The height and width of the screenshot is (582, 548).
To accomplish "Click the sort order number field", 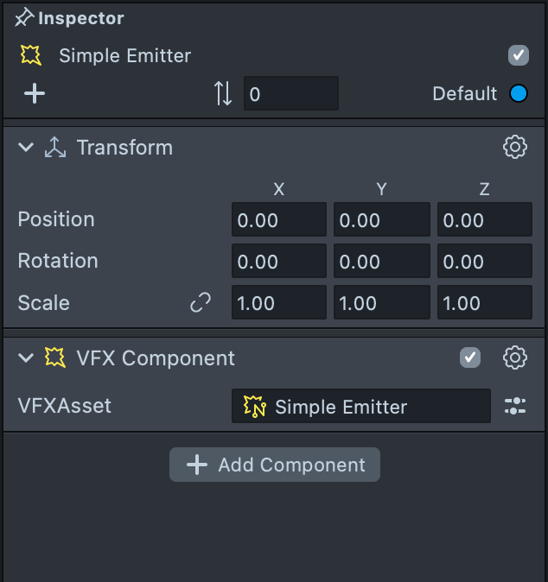I will [x=290, y=93].
